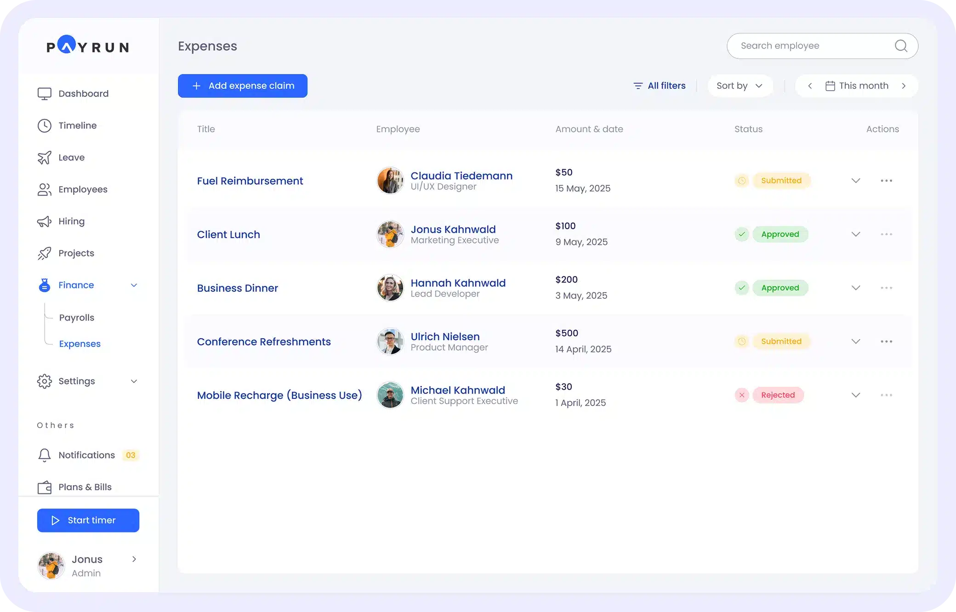956x612 pixels.
Task: Go to Payrolls under Finance
Action: coord(76,317)
